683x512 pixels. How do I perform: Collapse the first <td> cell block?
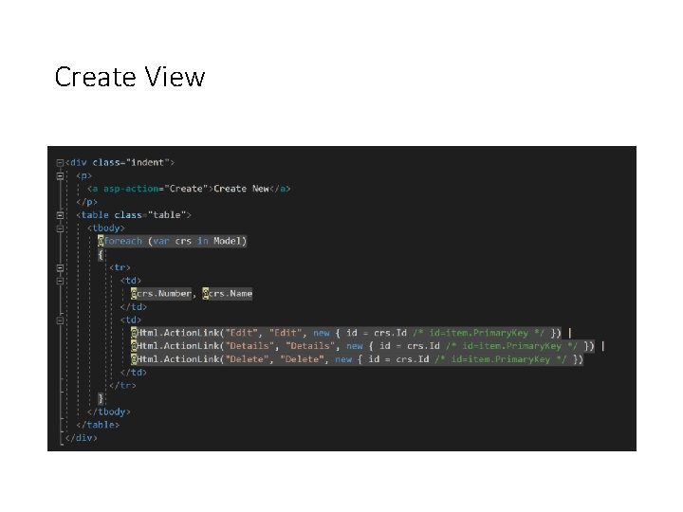(x=60, y=281)
